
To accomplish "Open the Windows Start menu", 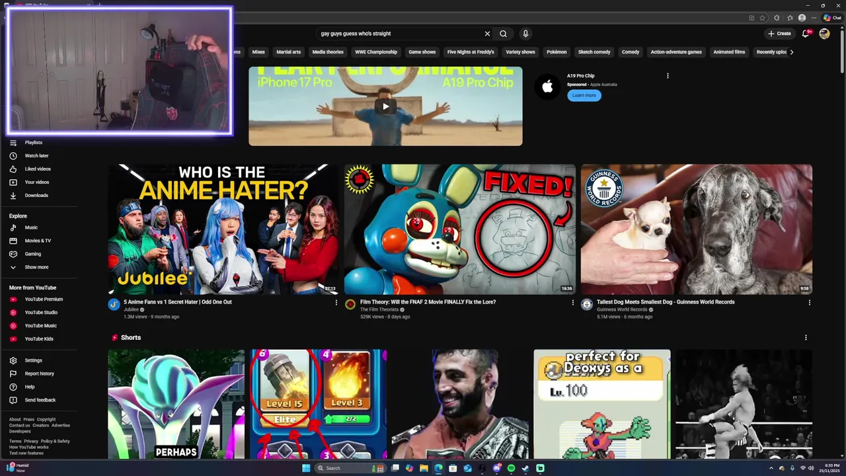I will click(306, 468).
